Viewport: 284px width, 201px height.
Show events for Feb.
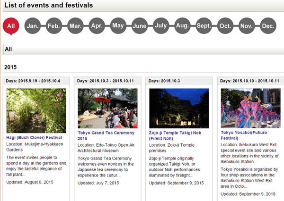[54, 26]
